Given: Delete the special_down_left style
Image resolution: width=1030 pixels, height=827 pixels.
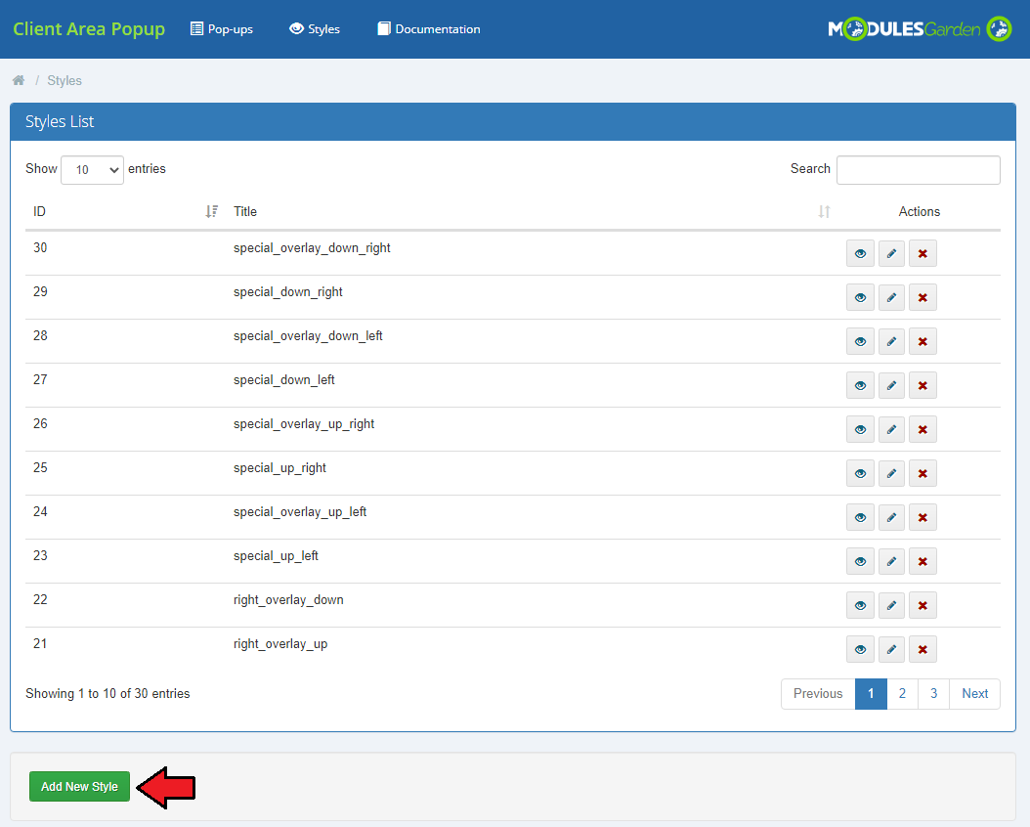Looking at the screenshot, I should tap(923, 385).
